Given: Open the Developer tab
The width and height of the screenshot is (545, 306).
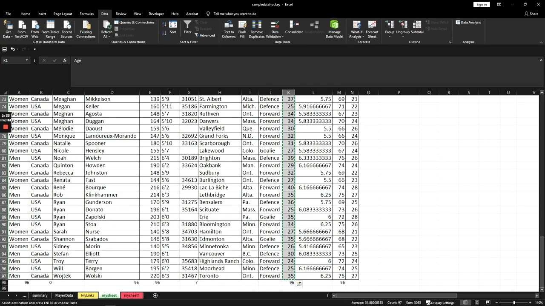Looking at the screenshot, I should pyautogui.click(x=156, y=14).
